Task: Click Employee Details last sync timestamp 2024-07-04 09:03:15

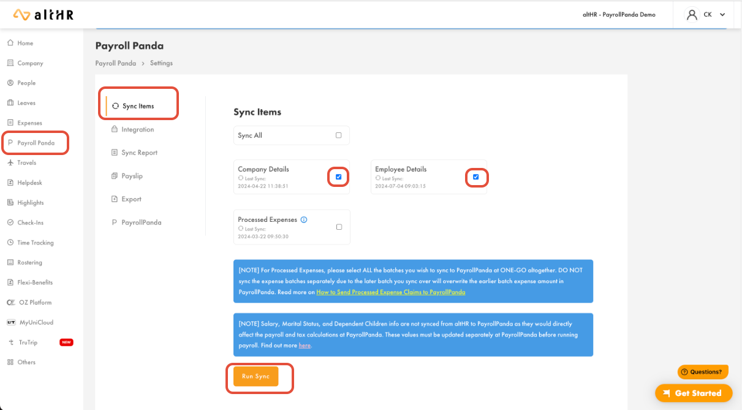Action: 400,186
